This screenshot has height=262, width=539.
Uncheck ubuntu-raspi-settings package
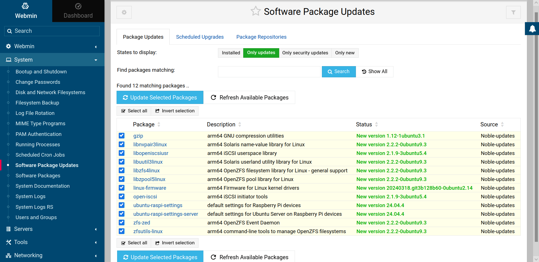click(122, 205)
